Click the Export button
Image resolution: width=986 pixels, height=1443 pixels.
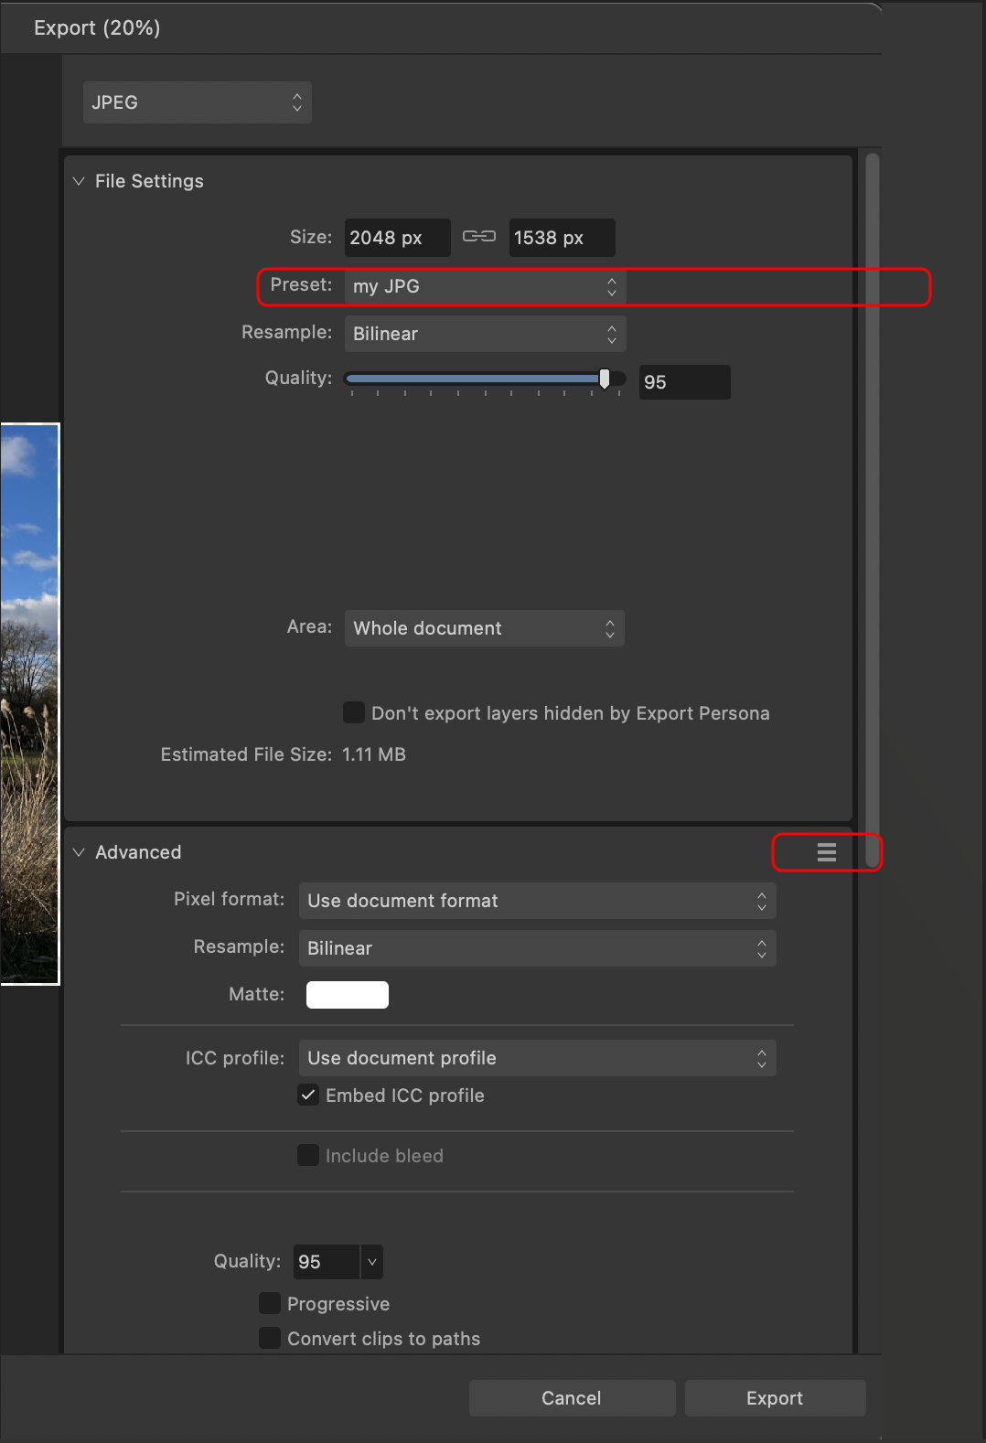coord(775,1397)
